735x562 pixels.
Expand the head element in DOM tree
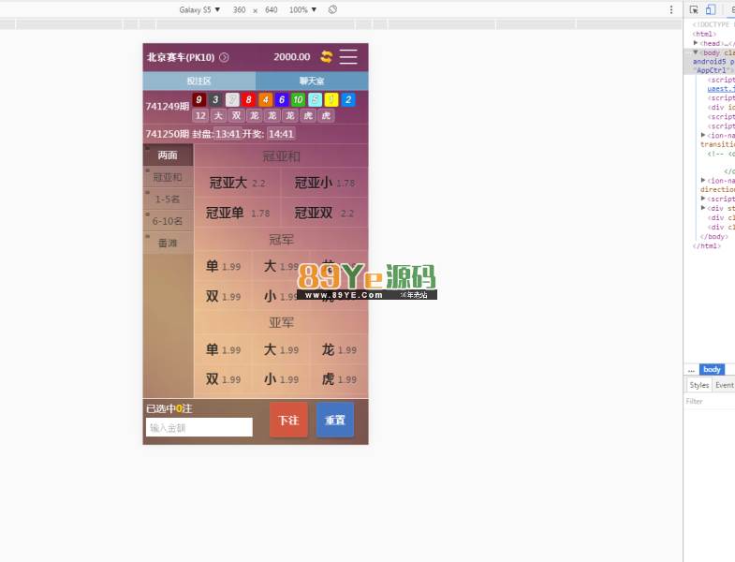pos(696,43)
